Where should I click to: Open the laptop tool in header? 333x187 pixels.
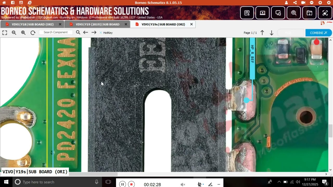click(x=262, y=13)
